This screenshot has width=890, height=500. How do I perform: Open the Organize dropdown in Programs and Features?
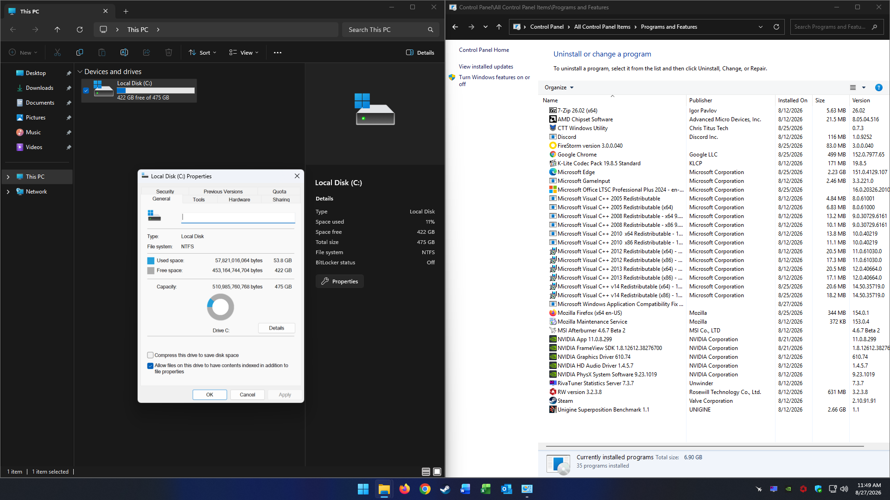[x=559, y=87]
